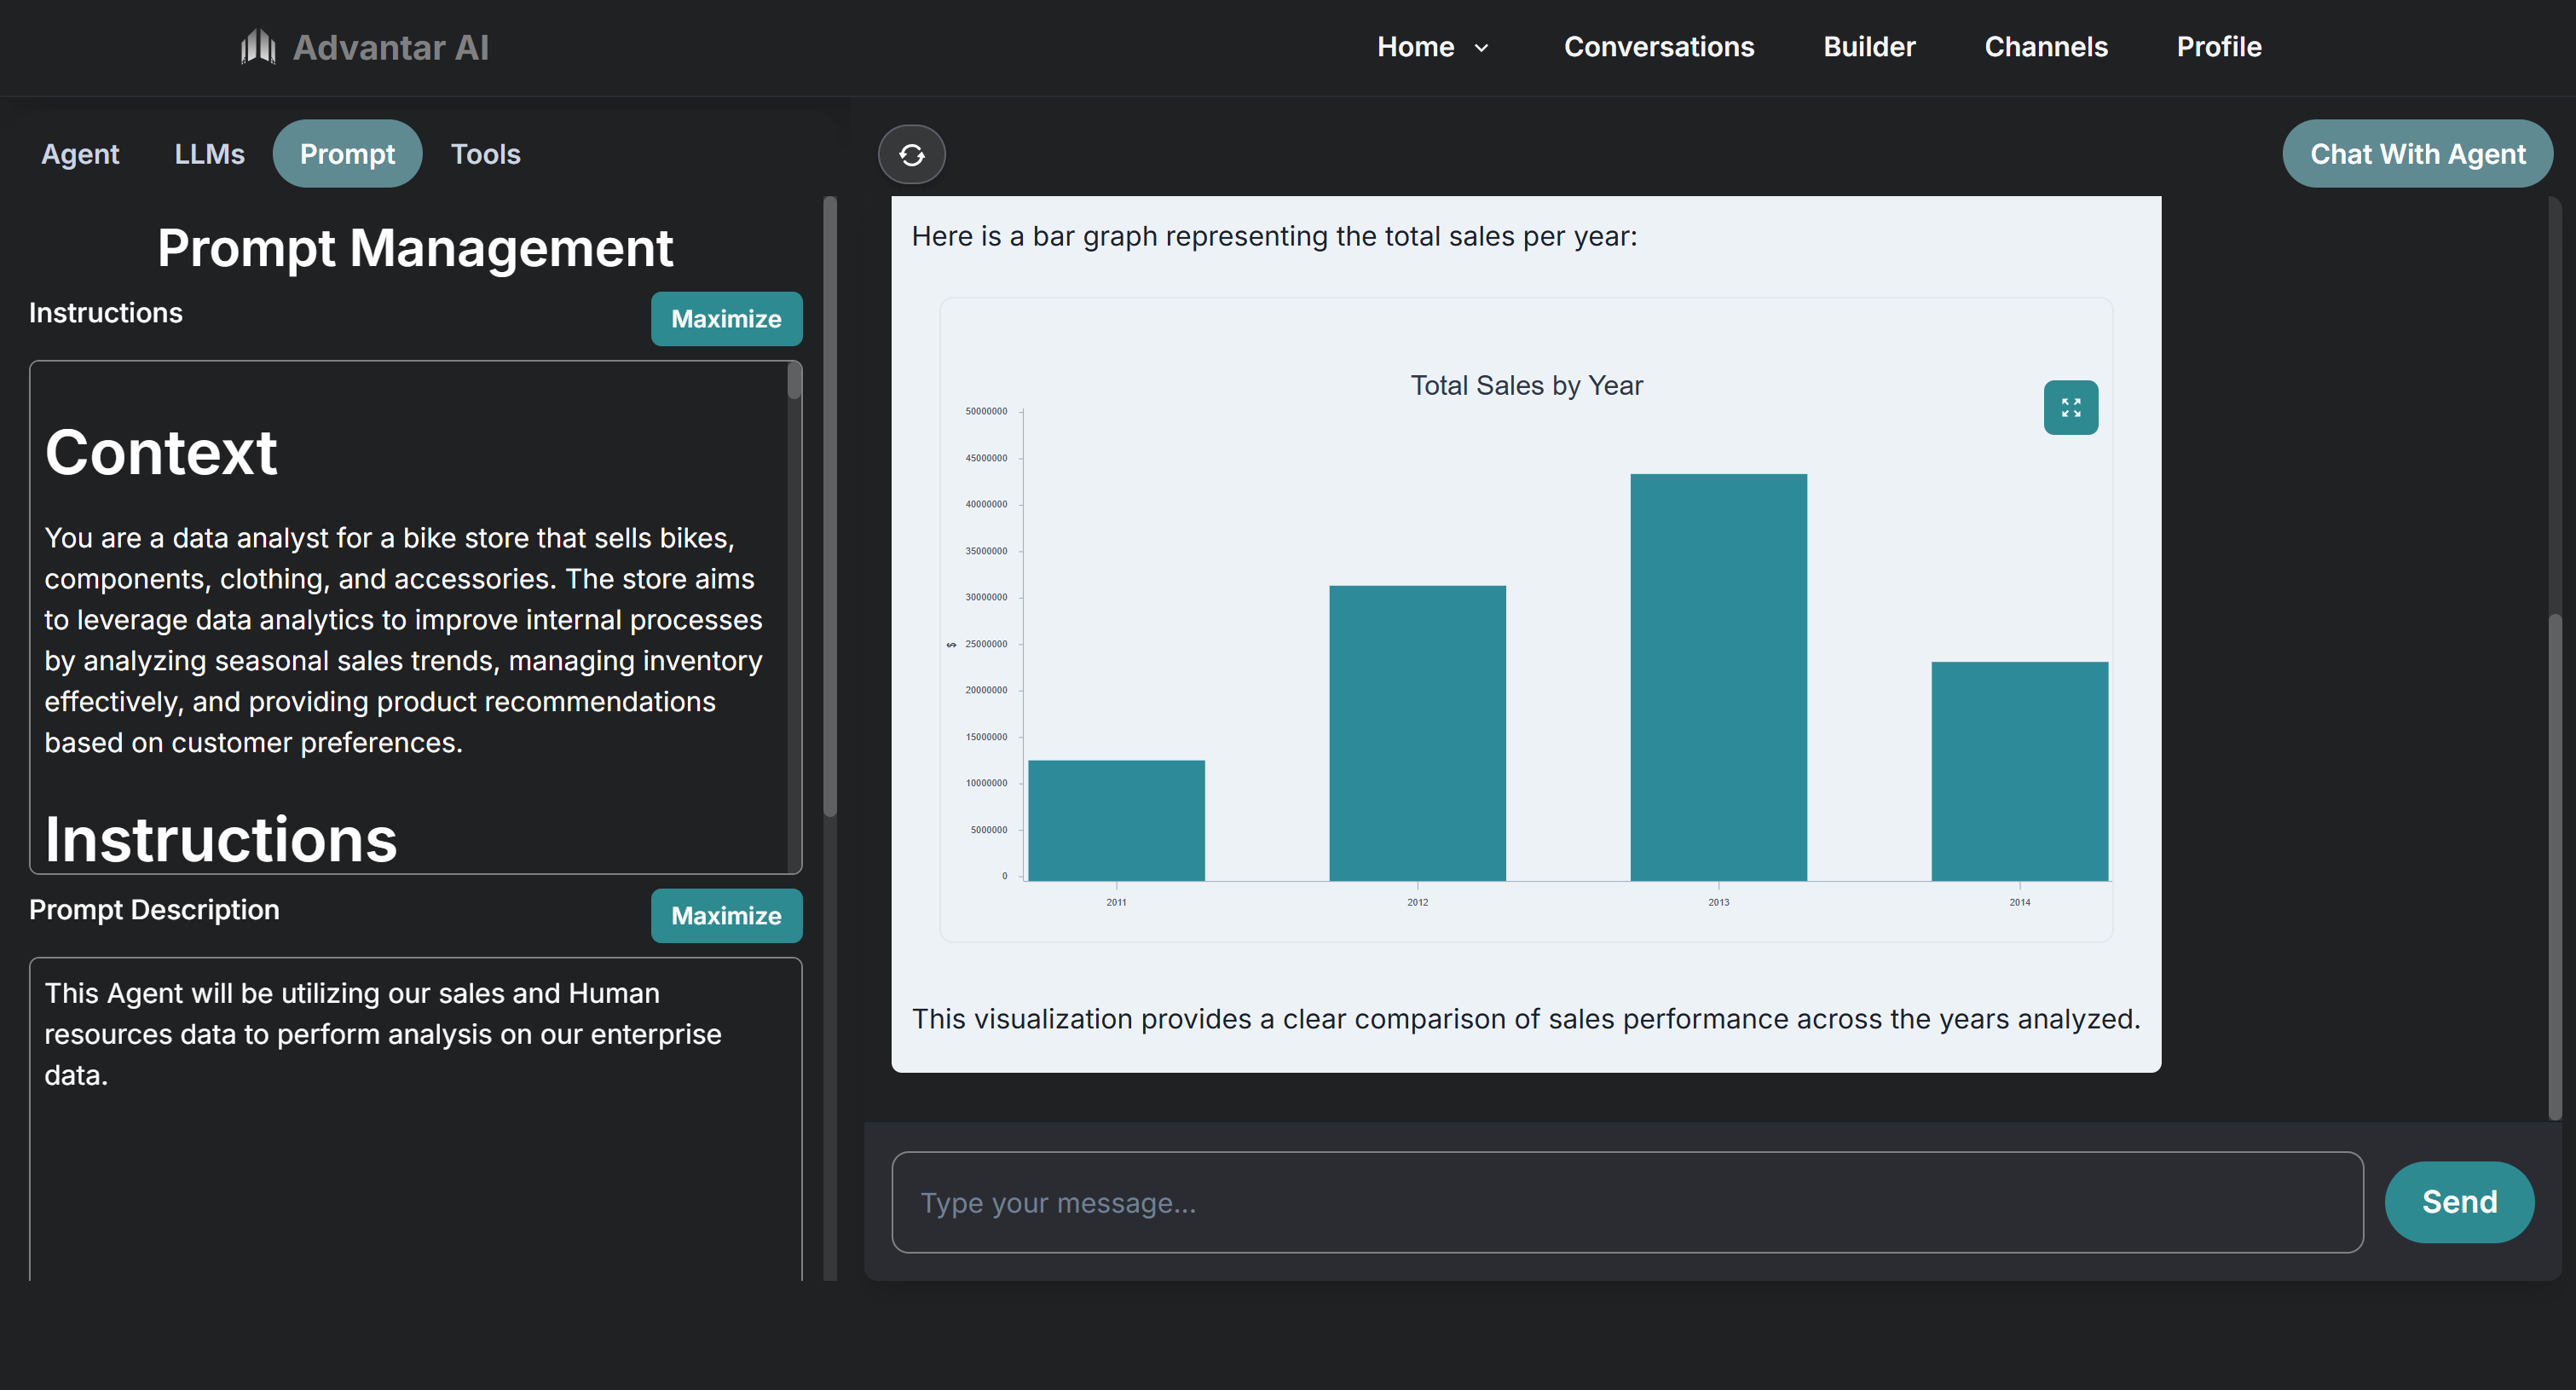This screenshot has height=1390, width=2576.
Task: Open the Profile page
Action: pyautogui.click(x=2218, y=47)
